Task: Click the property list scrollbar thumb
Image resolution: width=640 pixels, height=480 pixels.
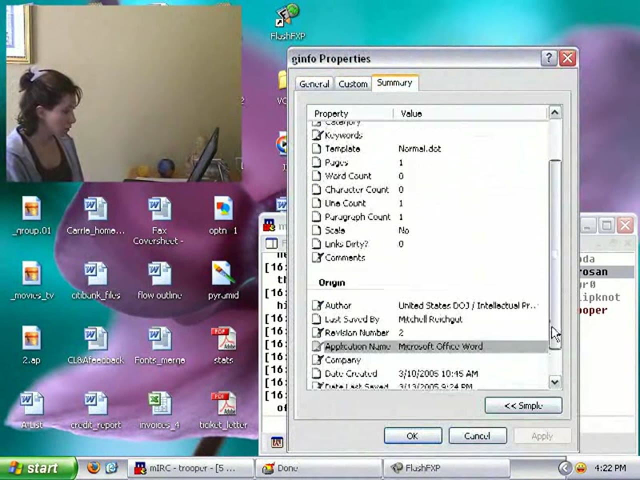Action: tap(554, 255)
